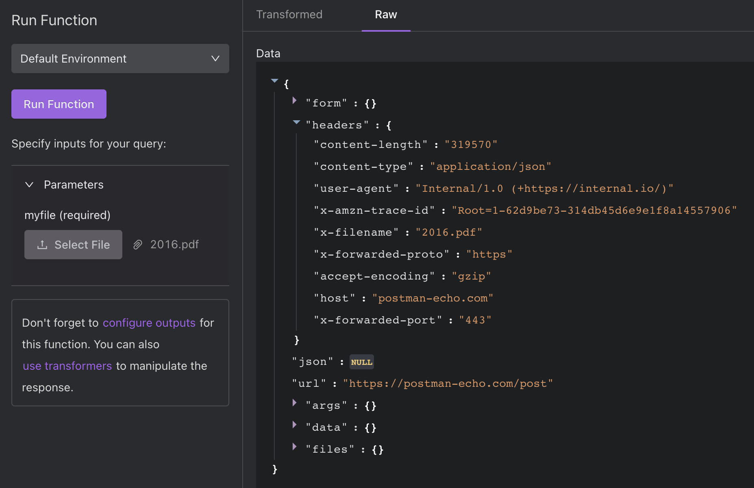The height and width of the screenshot is (488, 754).
Task: Click the x-filename value "2016.pdf"
Action: pos(448,232)
